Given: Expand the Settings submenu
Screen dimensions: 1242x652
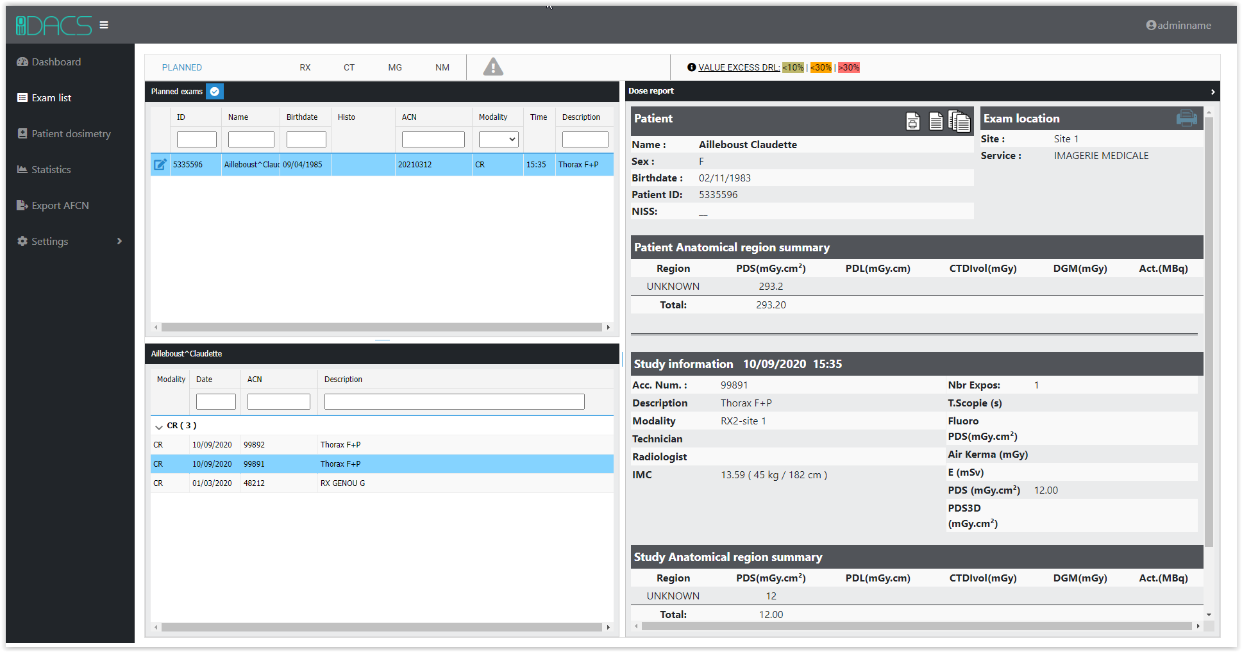Looking at the screenshot, I should 119,241.
